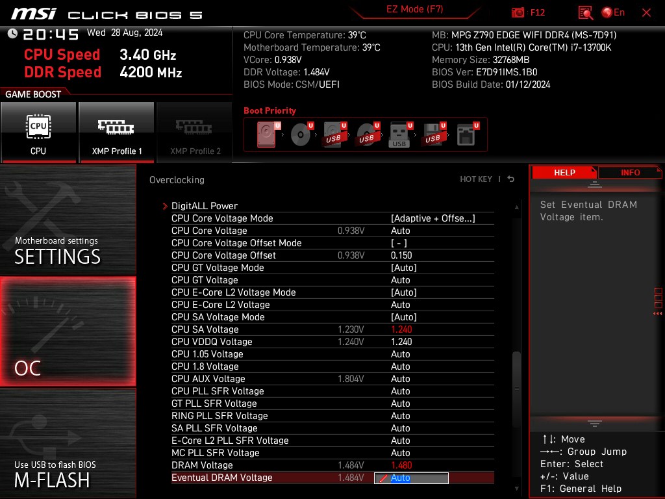Open M-FLASH to flash BIOS
The image size is (665, 499).
tap(68, 443)
